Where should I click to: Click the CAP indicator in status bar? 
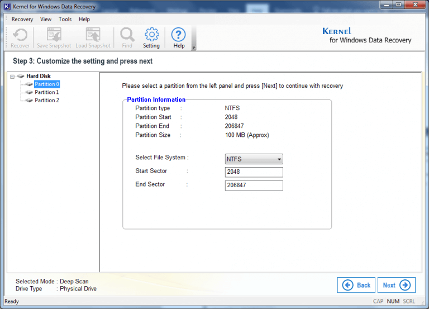(378, 301)
